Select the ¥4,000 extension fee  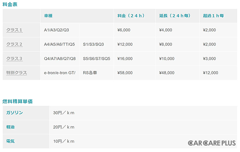(x=166, y=30)
